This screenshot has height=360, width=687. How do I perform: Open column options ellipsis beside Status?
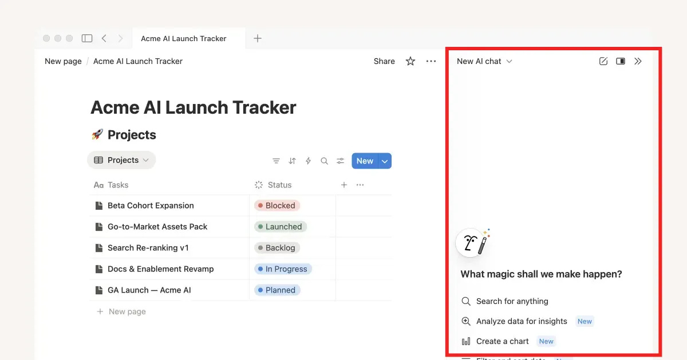pos(360,185)
